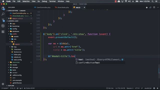Switch to UserController.php tab
The width and height of the screenshot is (160, 90).
coord(42,7)
